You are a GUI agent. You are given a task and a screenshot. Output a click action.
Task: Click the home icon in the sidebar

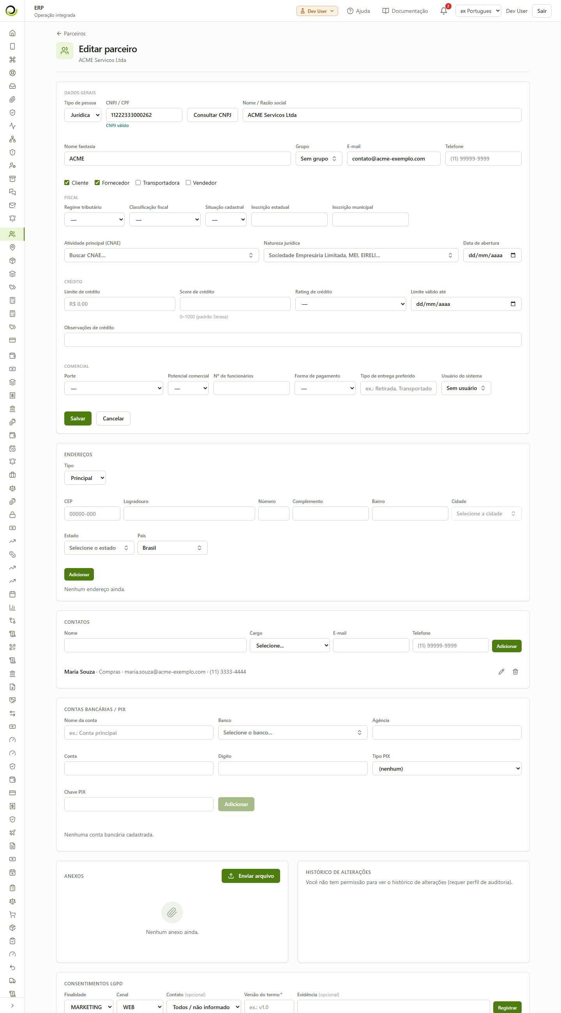tap(12, 33)
